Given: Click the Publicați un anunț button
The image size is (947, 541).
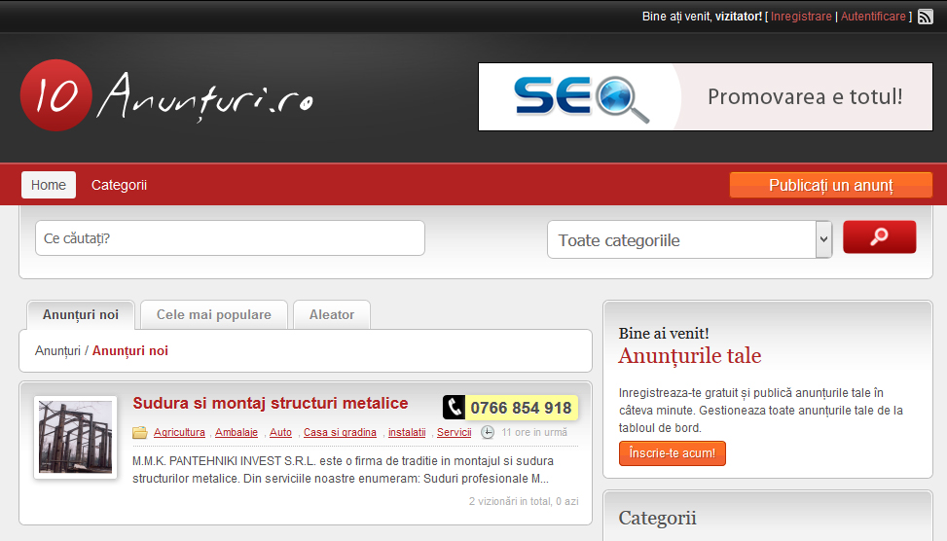Looking at the screenshot, I should coord(831,185).
